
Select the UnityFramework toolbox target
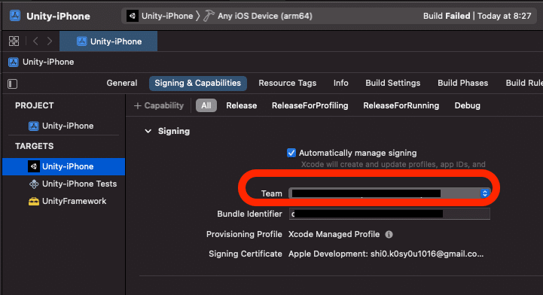(68, 201)
